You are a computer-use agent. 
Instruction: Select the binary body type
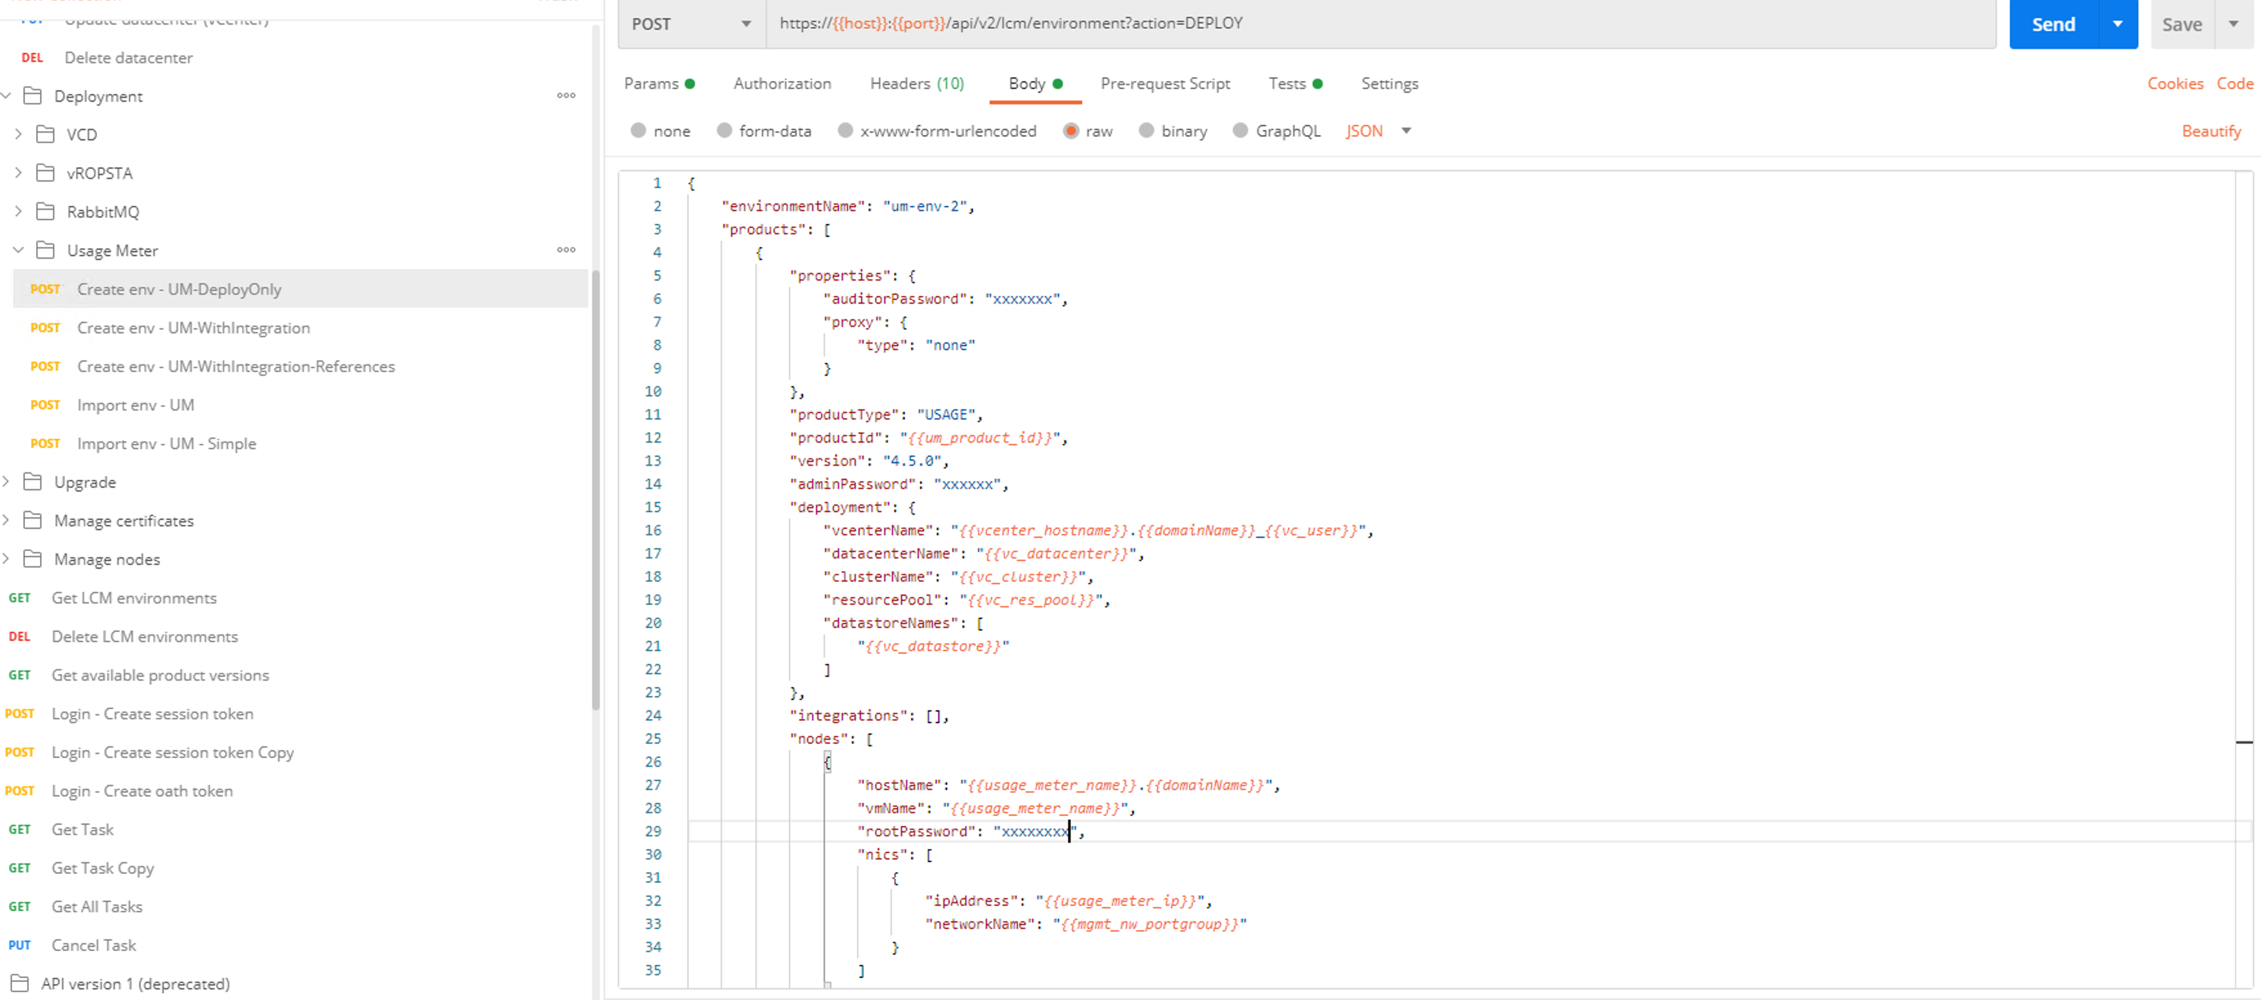pos(1147,131)
